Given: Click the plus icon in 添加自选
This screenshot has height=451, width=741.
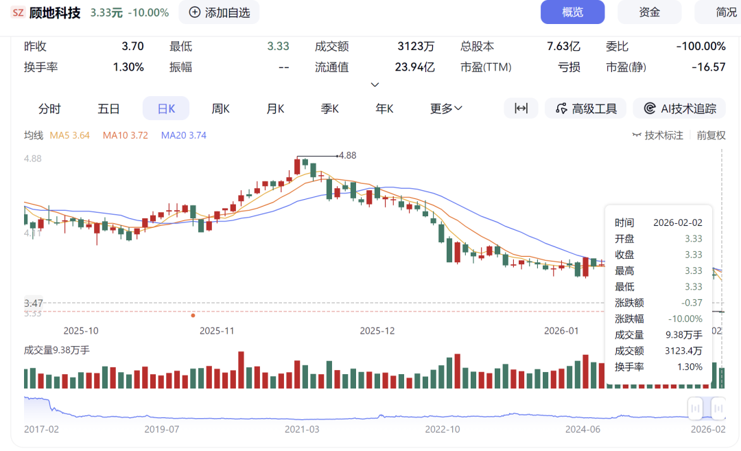Looking at the screenshot, I should (x=195, y=12).
